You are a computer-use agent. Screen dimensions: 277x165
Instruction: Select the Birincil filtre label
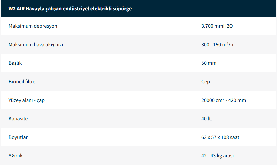click(22, 82)
